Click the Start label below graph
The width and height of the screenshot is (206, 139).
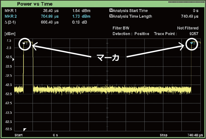(19, 135)
